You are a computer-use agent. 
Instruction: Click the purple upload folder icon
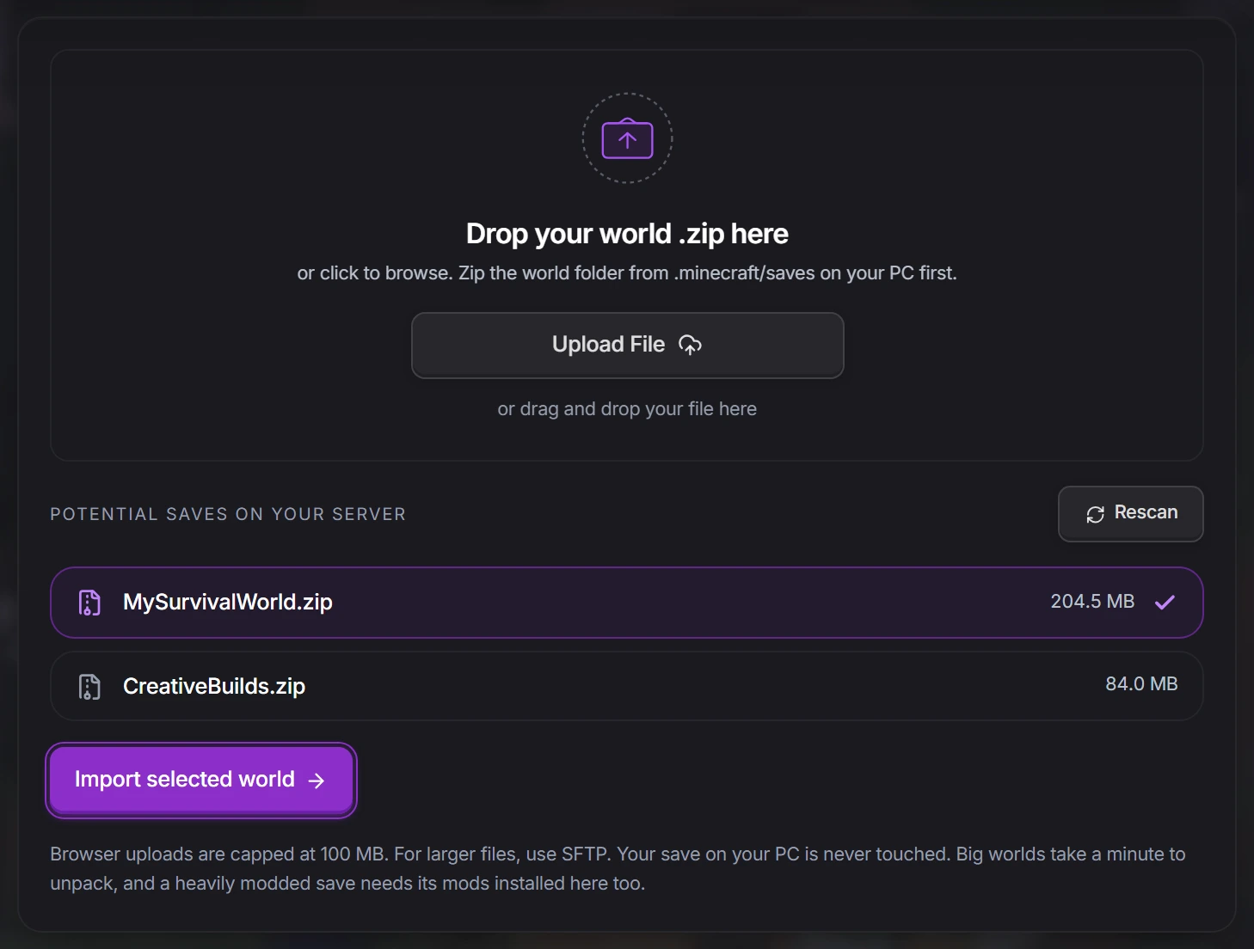(x=627, y=138)
